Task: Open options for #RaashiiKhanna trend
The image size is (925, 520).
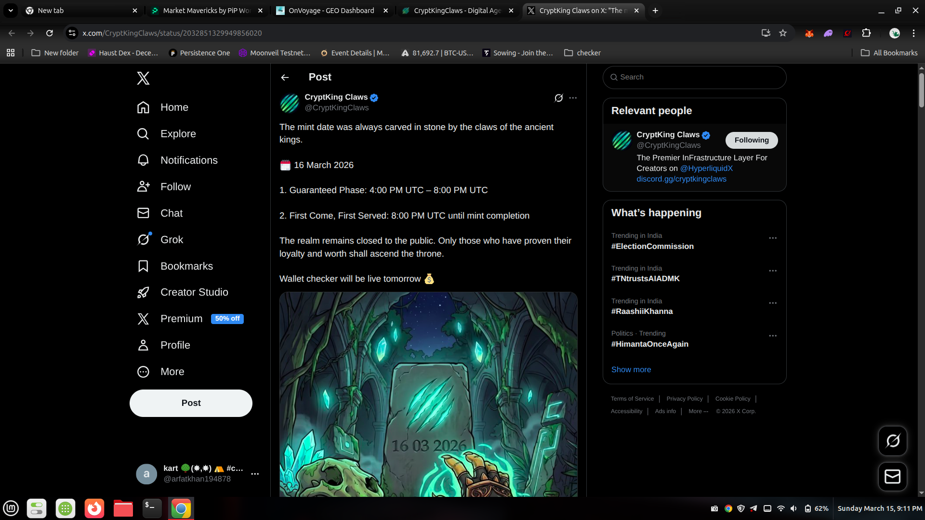Action: click(x=773, y=303)
